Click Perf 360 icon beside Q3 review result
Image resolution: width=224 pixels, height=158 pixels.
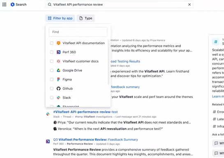(48, 141)
